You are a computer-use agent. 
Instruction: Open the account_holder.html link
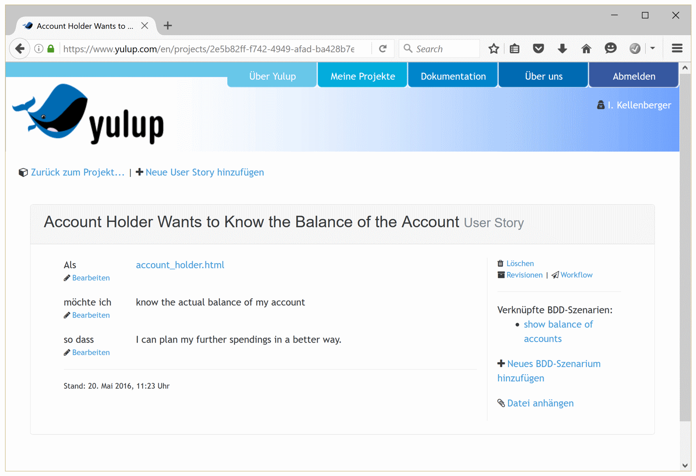(x=180, y=265)
